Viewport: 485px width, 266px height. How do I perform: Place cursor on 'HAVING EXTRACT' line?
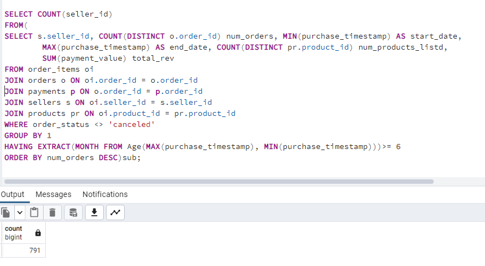(202, 147)
